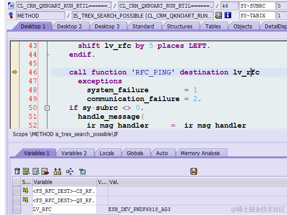Image resolution: width=287 pixels, height=215 pixels.
Task: Click the endif. statement on line 44
Action: (82, 55)
